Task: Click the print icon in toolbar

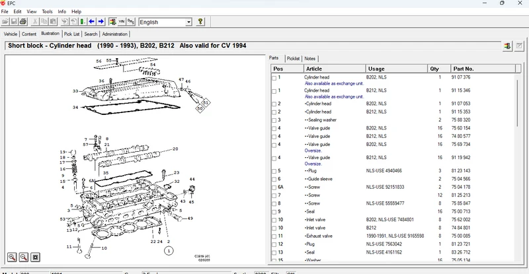Action: [23, 22]
